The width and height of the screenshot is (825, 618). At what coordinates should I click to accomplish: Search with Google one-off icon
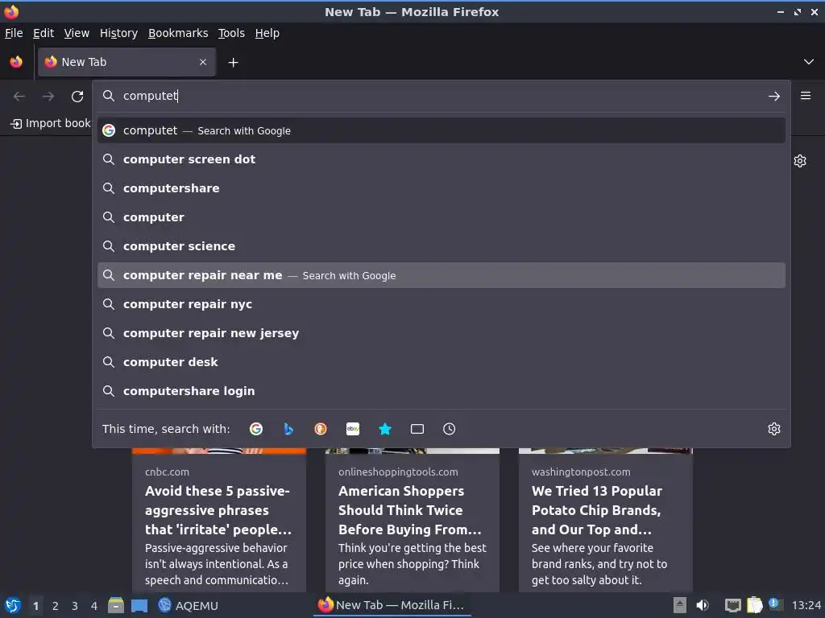click(x=256, y=429)
